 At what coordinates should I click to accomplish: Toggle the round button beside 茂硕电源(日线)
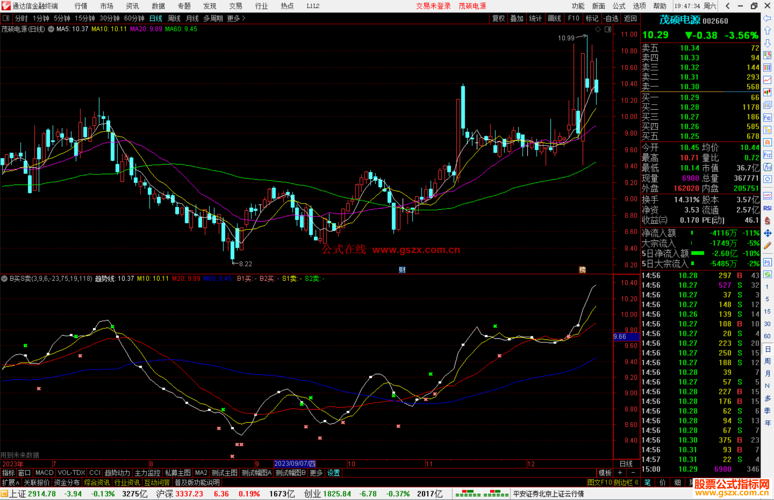51,29
